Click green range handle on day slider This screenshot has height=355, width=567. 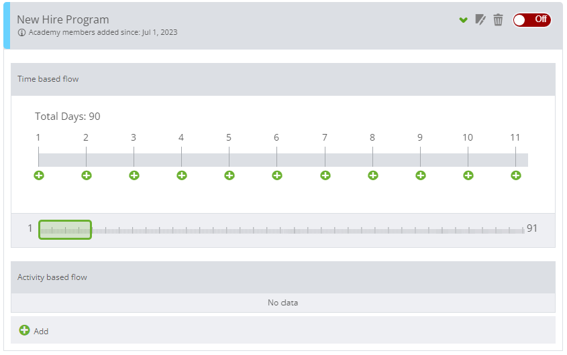coord(65,230)
